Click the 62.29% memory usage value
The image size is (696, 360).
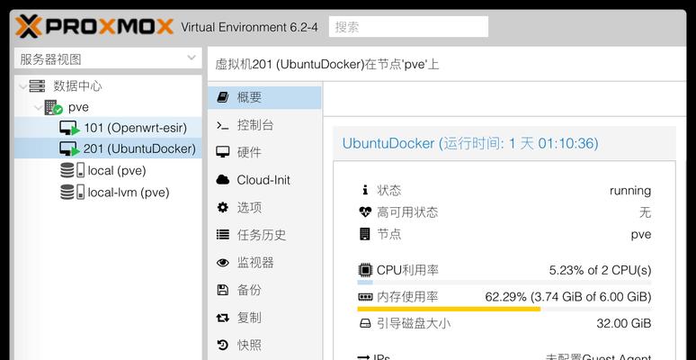click(568, 296)
